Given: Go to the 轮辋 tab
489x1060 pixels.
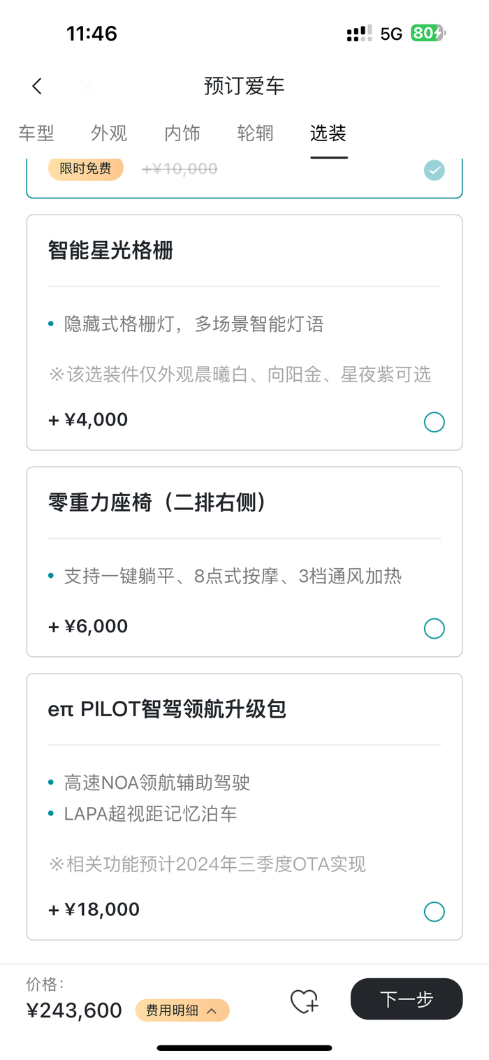Looking at the screenshot, I should 255,133.
